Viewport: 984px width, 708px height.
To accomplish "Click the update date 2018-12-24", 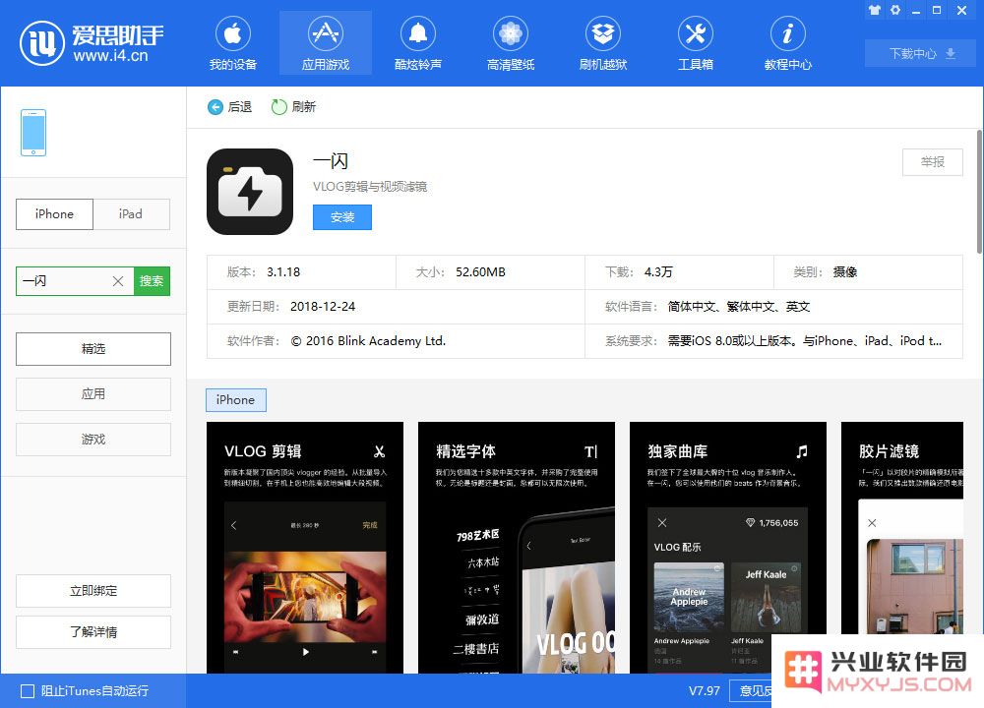I will [323, 307].
